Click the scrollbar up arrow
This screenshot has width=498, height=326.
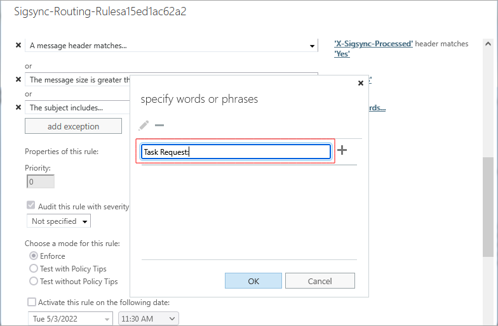[x=488, y=44]
